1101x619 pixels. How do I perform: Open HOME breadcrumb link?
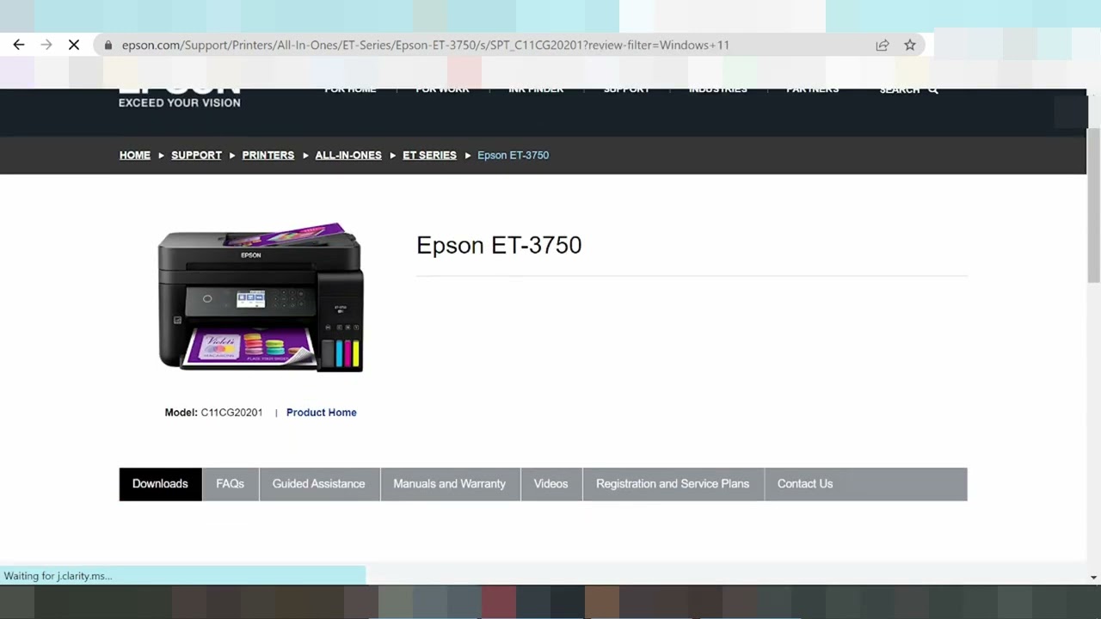point(135,155)
